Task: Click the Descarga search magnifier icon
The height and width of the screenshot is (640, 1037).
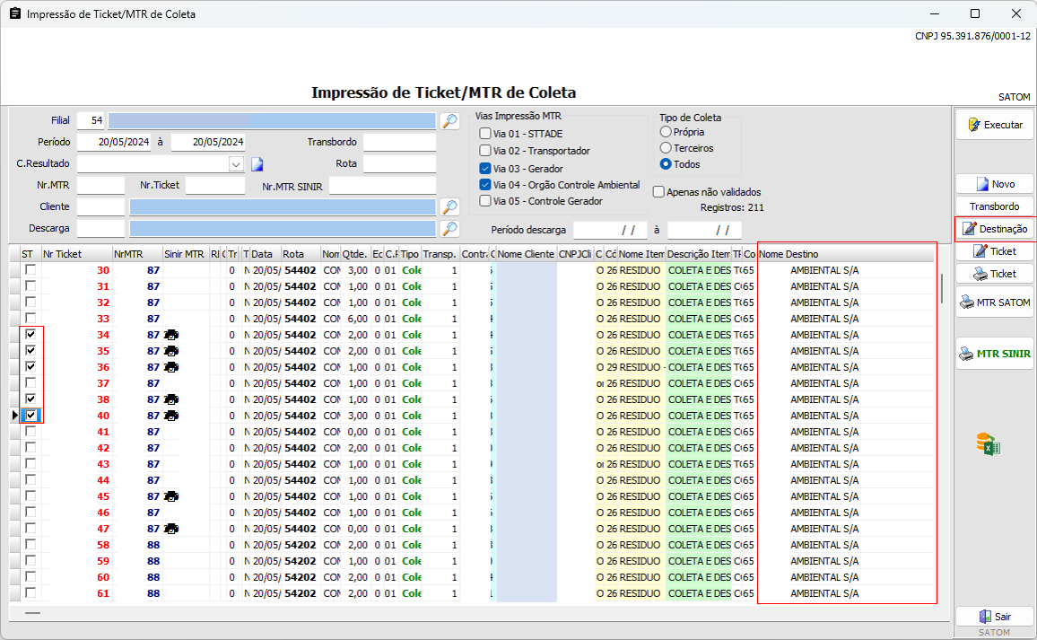Action: click(x=449, y=228)
